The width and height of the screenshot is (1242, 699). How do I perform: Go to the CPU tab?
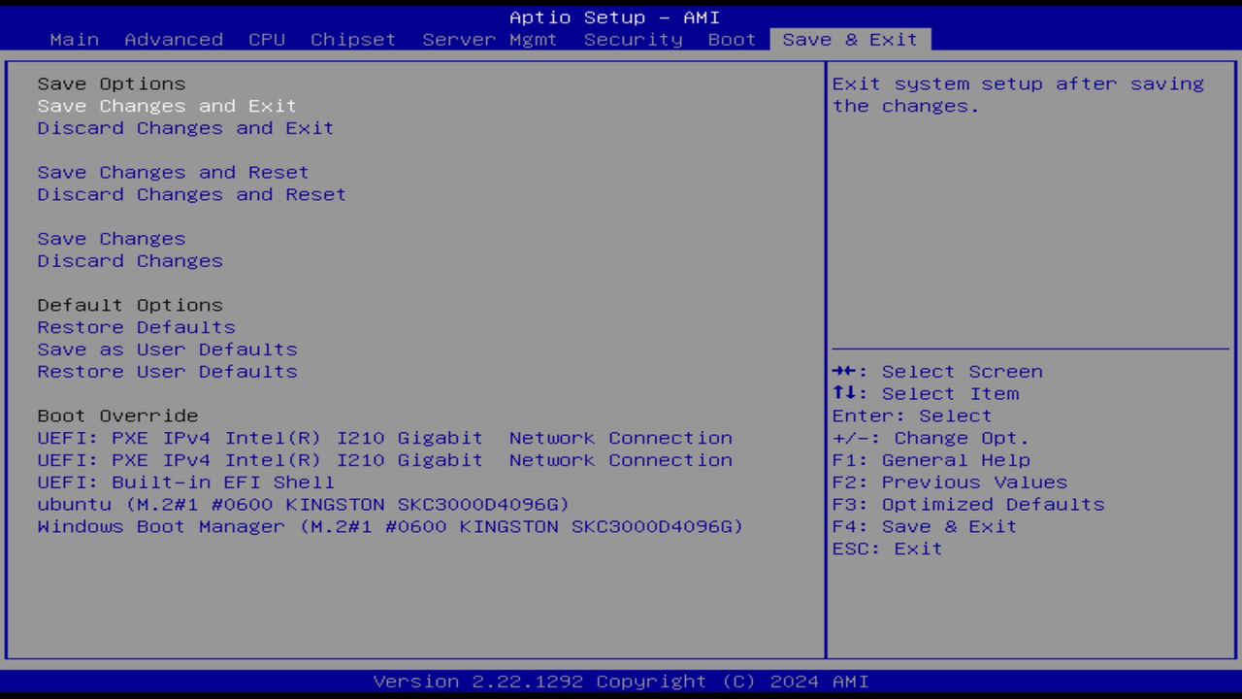pyautogui.click(x=267, y=40)
